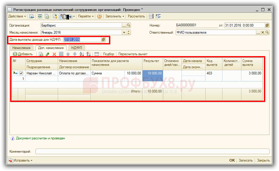Viewport: 279px width, 171px height.
Task: Switch to the НДФЛ tab
Action: 76,48
